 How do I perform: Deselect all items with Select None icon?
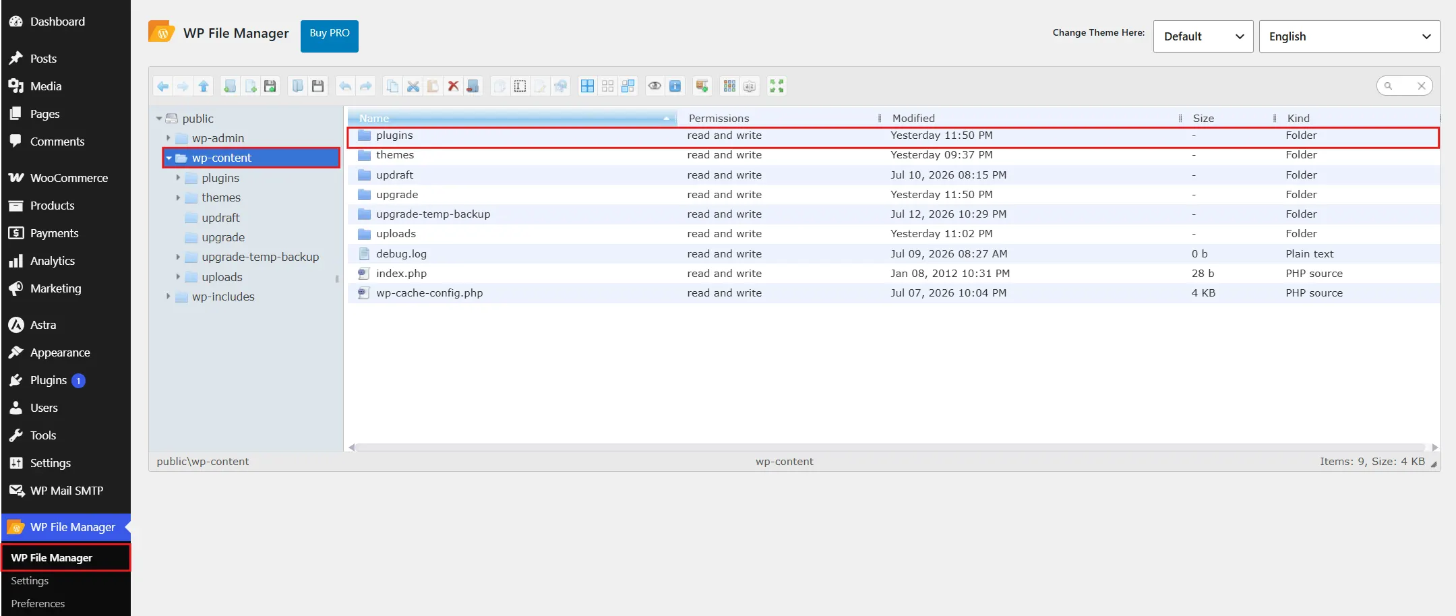607,86
